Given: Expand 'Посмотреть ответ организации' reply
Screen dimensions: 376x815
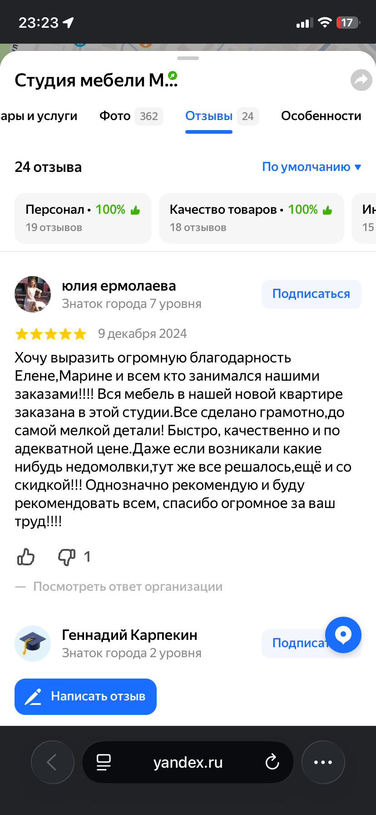Looking at the screenshot, I should 128,587.
